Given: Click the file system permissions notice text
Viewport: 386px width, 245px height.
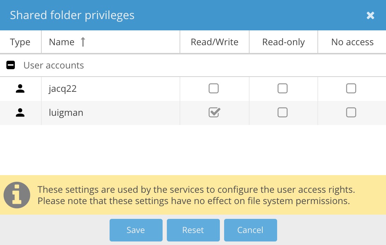Looking at the screenshot, I should pyautogui.click(x=196, y=195).
